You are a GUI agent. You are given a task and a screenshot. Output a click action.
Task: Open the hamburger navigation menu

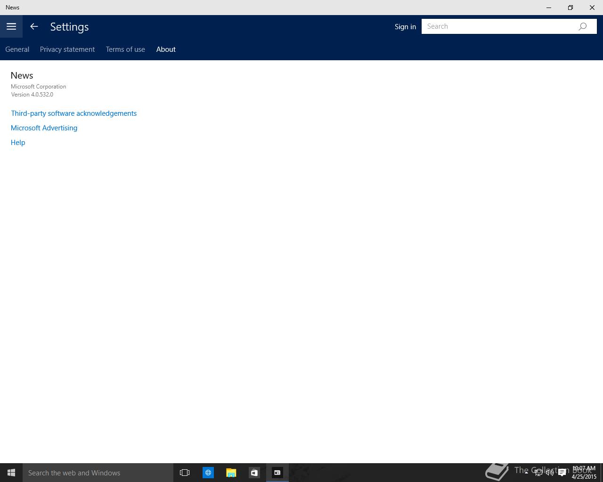(11, 26)
